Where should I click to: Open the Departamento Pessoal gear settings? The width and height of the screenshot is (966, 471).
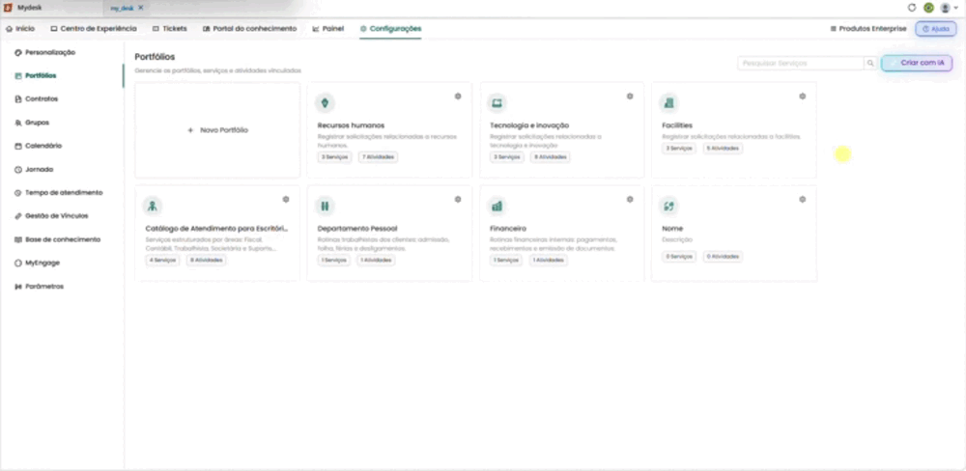point(458,199)
